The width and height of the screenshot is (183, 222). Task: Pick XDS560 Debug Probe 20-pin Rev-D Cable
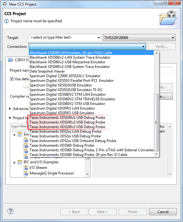point(91,155)
